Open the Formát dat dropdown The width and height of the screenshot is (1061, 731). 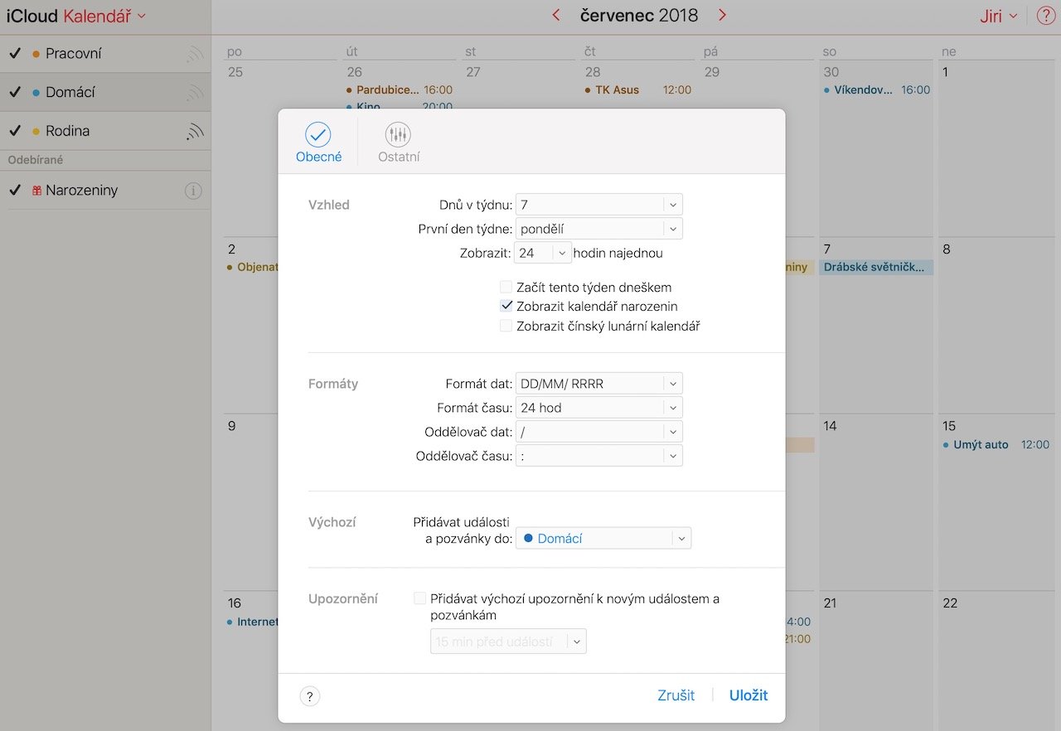coord(598,384)
